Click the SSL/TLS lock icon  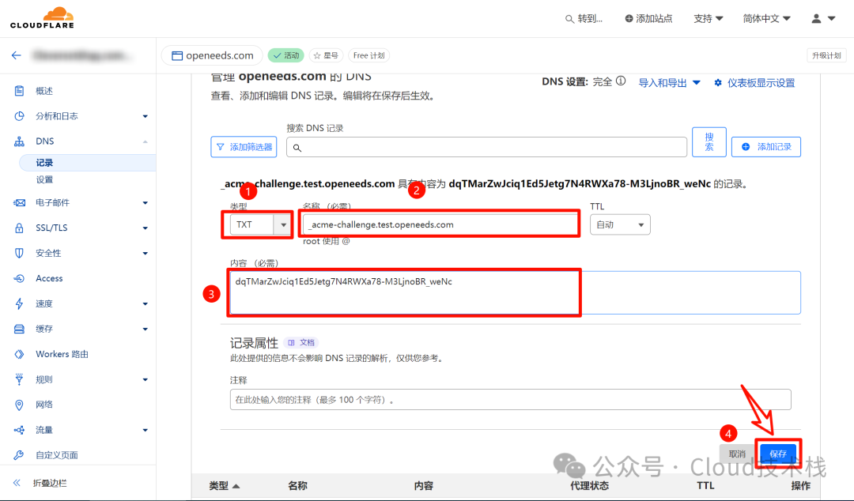click(19, 228)
